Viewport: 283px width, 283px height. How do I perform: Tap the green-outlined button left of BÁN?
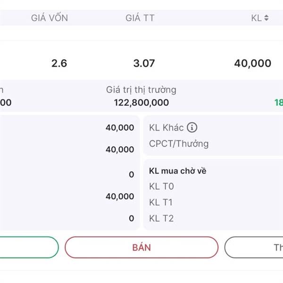pyautogui.click(x=29, y=247)
